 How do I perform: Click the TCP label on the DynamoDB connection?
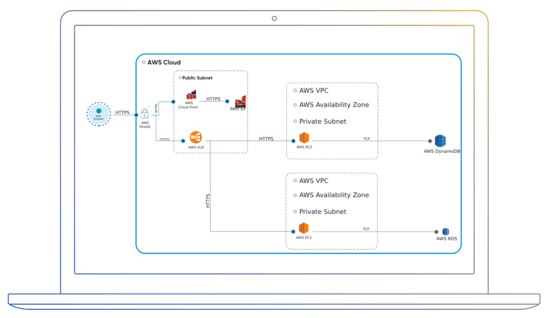366,139
